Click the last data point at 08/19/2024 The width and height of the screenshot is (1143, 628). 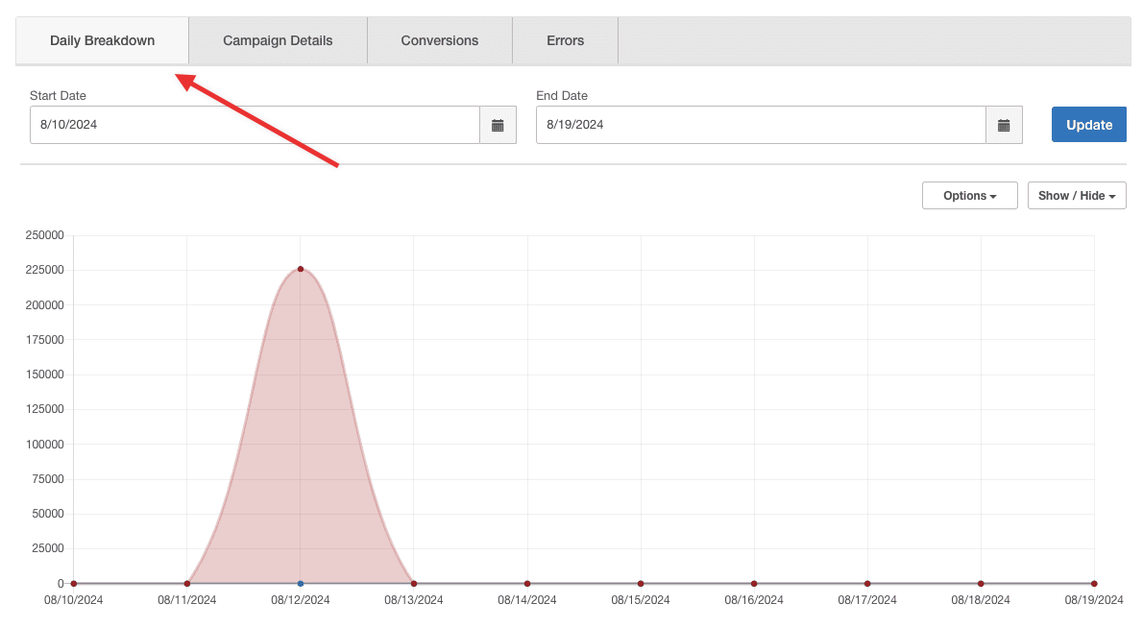point(1094,583)
